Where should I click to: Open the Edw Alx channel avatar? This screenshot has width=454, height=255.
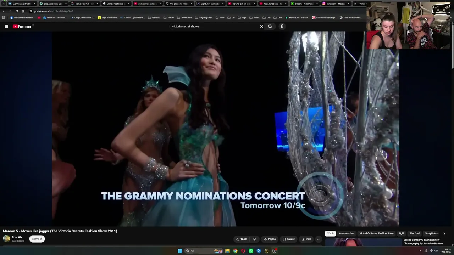6,239
